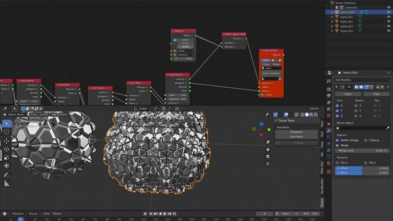Screen dimensions: 393x221
Task: Click blue Z axis on navigation gizmo
Action: [x=262, y=124]
